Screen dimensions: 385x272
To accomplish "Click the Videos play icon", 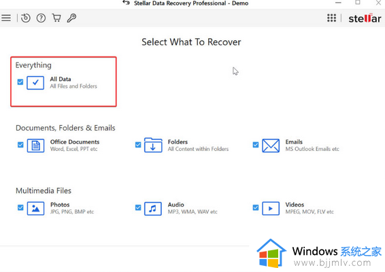I will click(x=271, y=208).
